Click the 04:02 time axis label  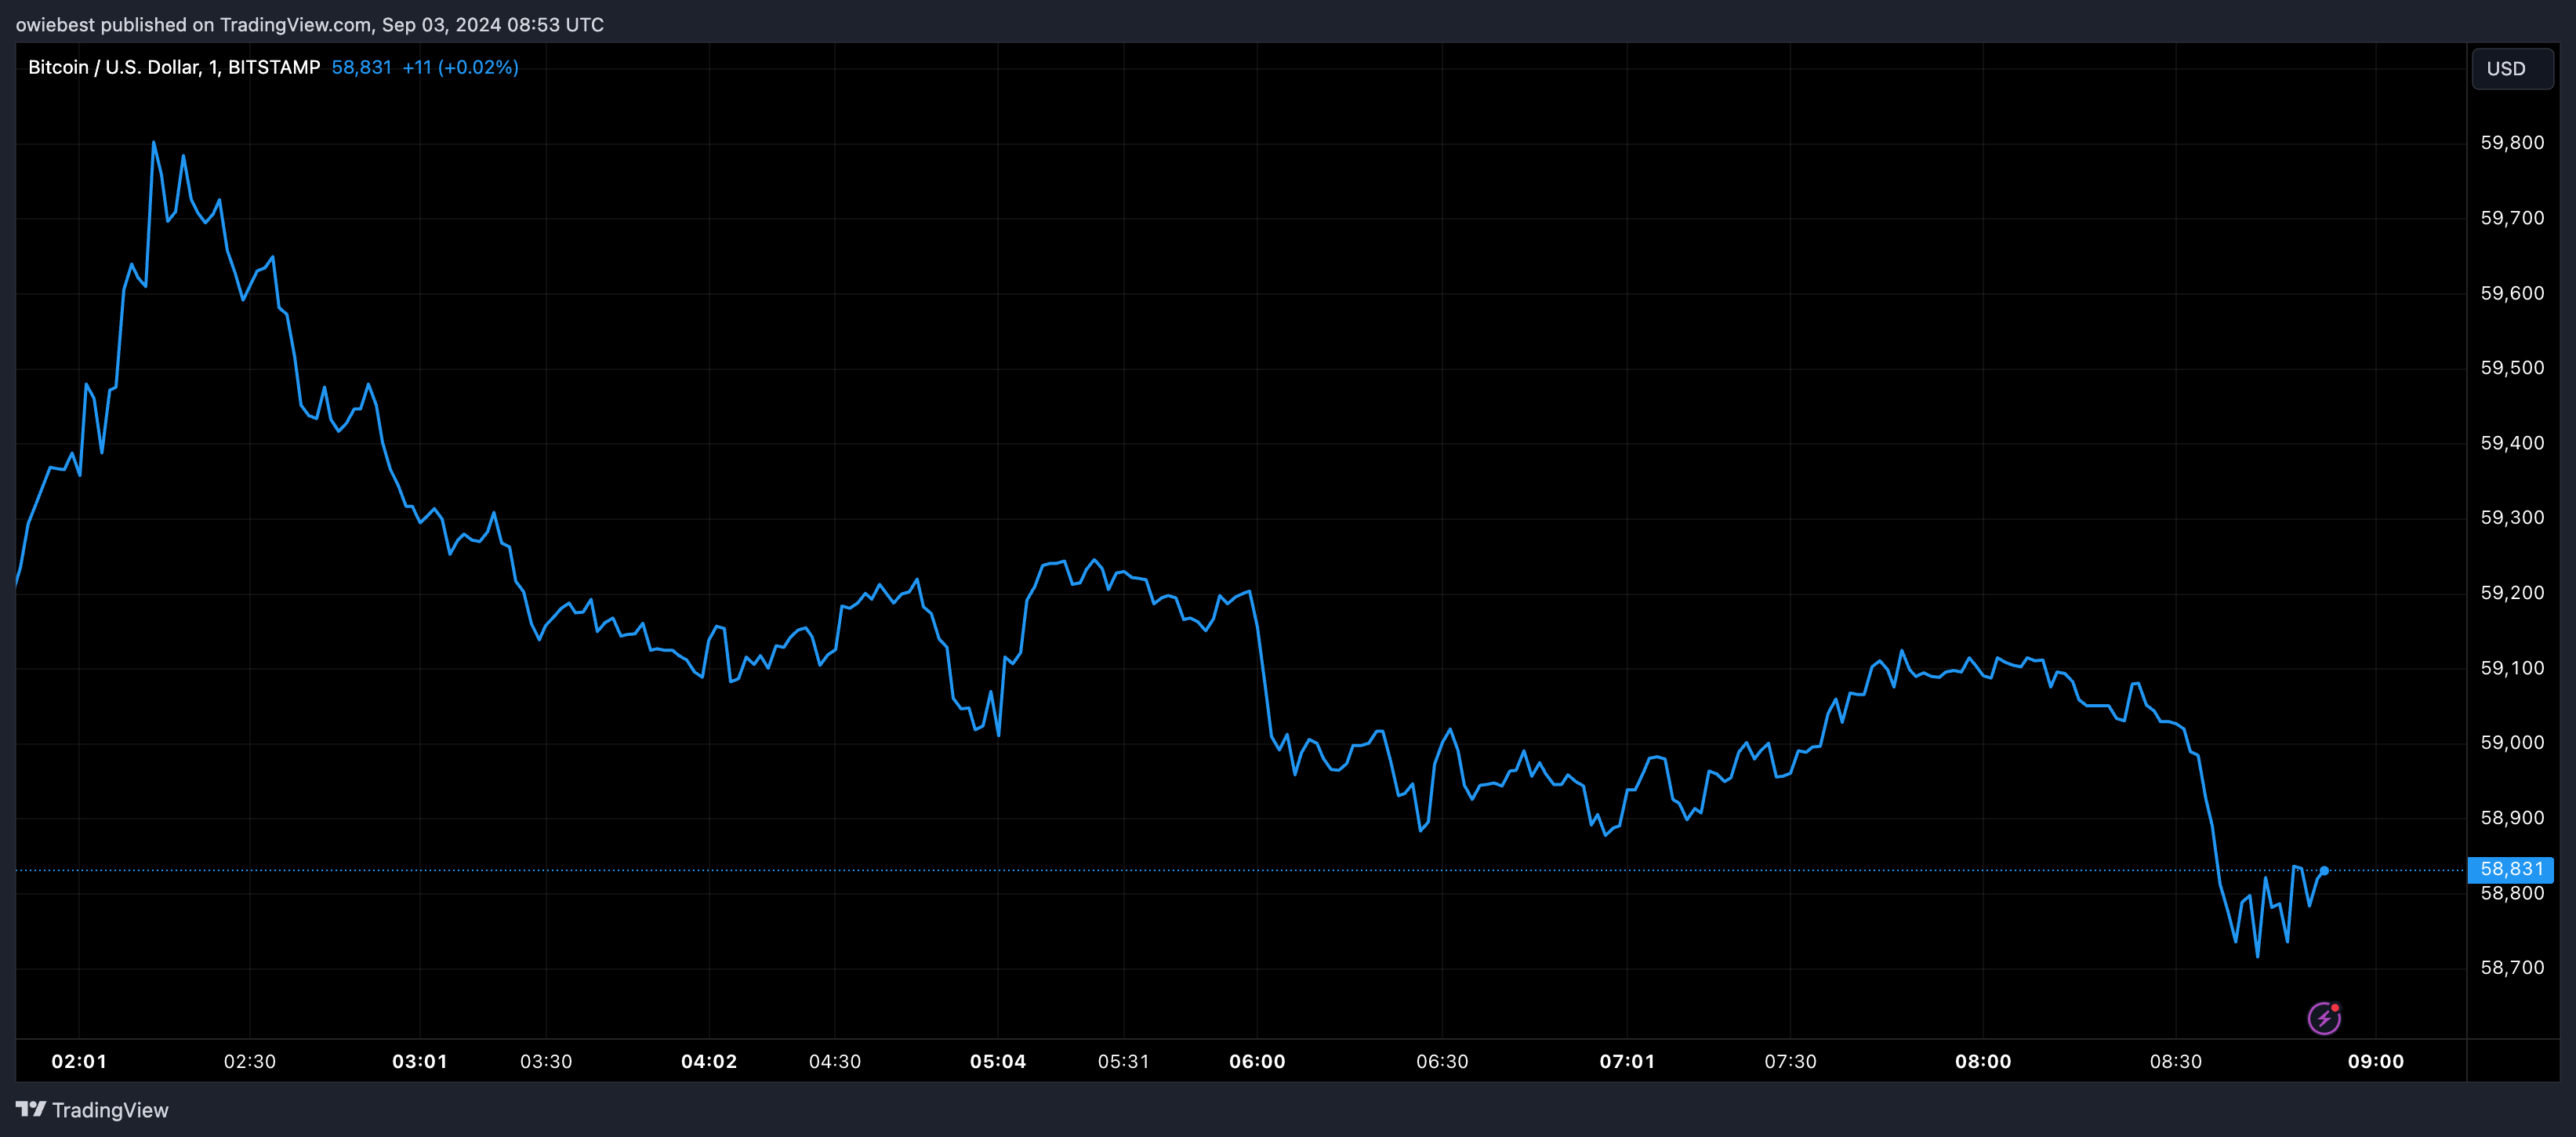pos(709,1061)
